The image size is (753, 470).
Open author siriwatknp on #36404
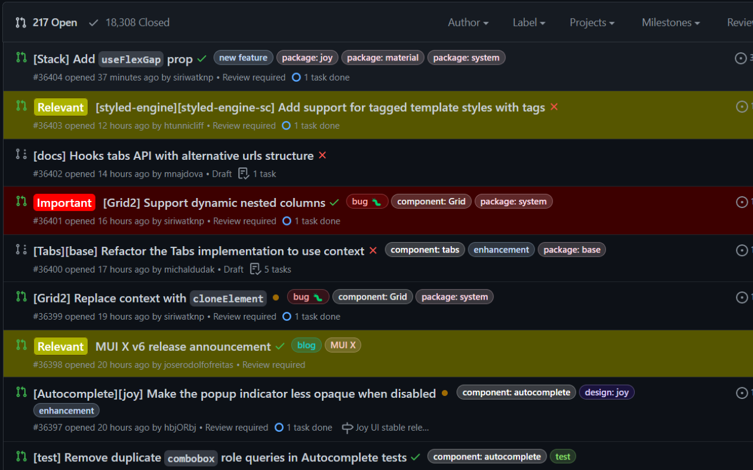(193, 78)
